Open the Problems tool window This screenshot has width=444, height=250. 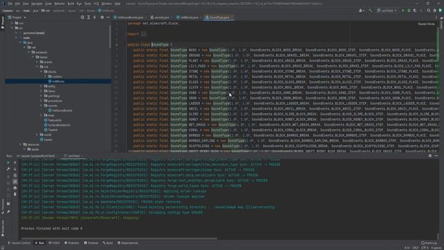pyautogui.click(x=72, y=243)
